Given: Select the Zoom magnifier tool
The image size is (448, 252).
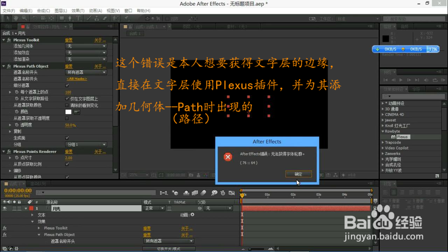Looking at the screenshot, I should (x=24, y=18).
